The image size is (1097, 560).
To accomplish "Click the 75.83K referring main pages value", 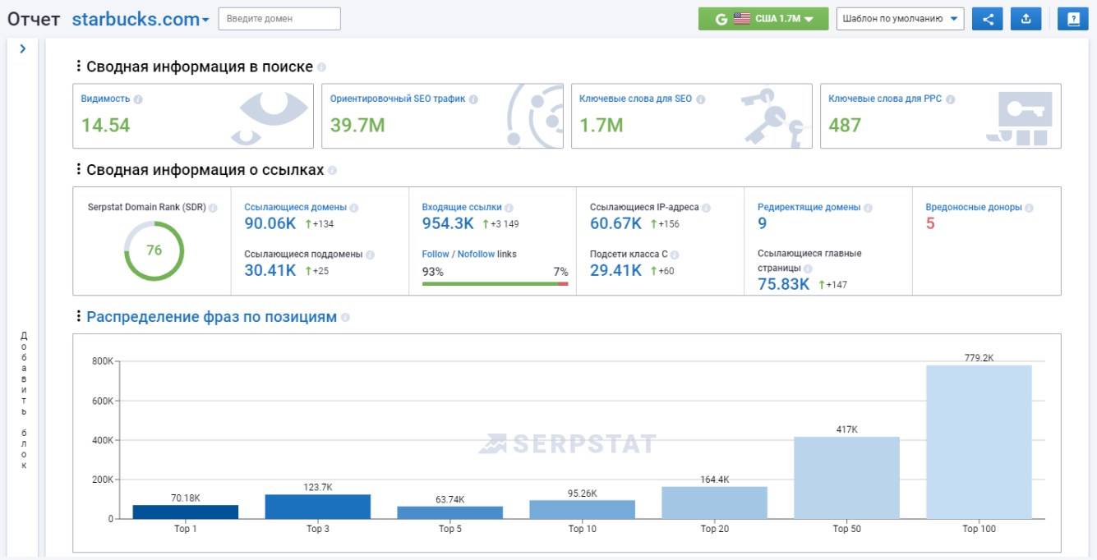I will (x=784, y=284).
